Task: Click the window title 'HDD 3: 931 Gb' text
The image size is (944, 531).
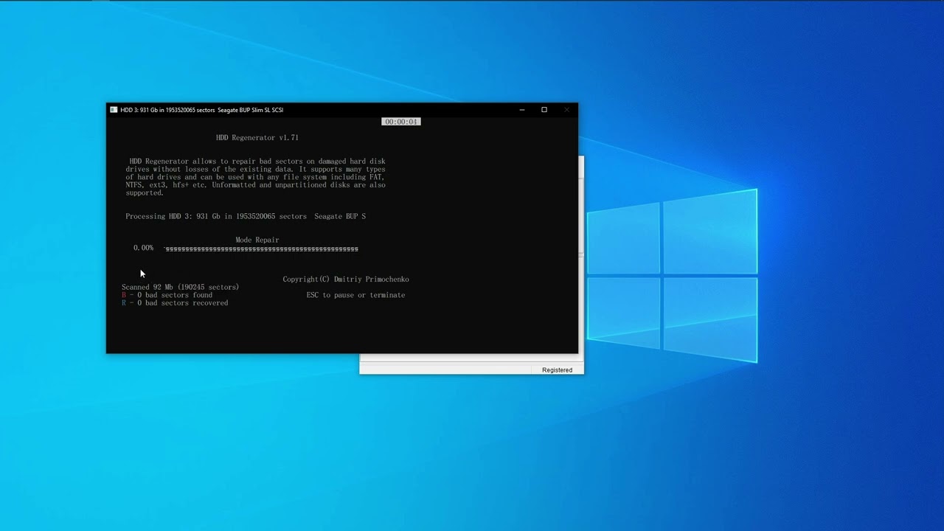Action: (x=201, y=110)
